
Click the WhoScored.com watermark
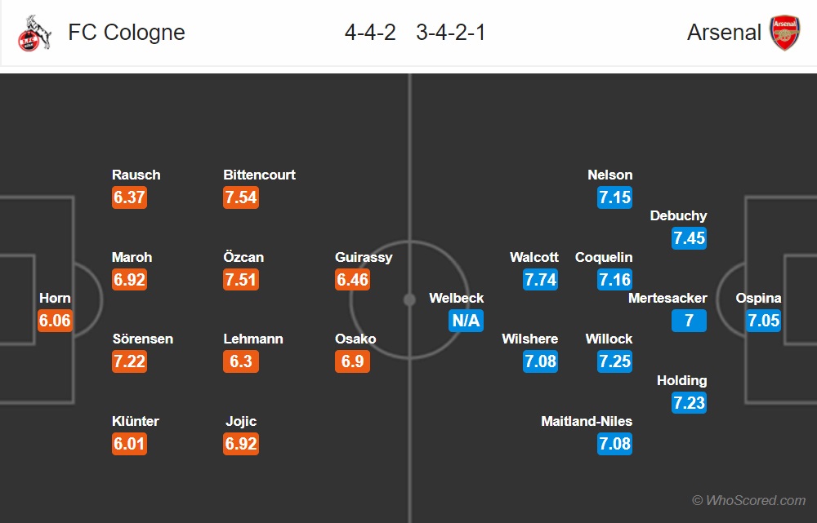point(748,500)
